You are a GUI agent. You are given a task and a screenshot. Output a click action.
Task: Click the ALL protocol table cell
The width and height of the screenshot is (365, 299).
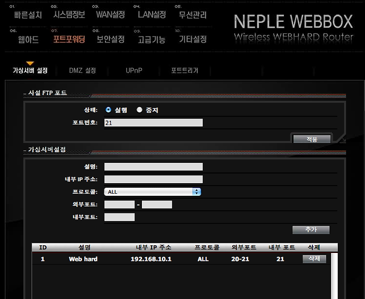(x=203, y=259)
